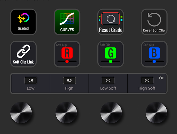Select Soft Clip B blue channel
The image size is (177, 134).
(x=154, y=54)
